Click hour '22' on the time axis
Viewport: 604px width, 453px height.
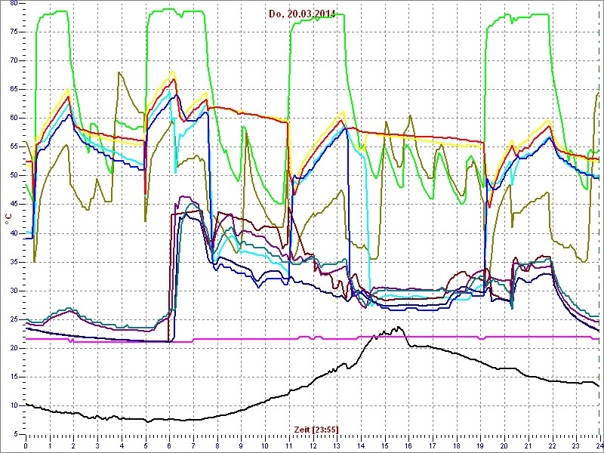(x=551, y=445)
